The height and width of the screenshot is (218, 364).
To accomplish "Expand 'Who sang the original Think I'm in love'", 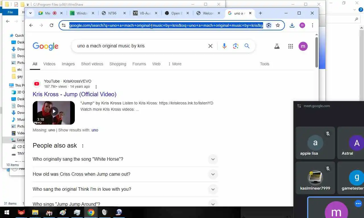I will (125, 189).
